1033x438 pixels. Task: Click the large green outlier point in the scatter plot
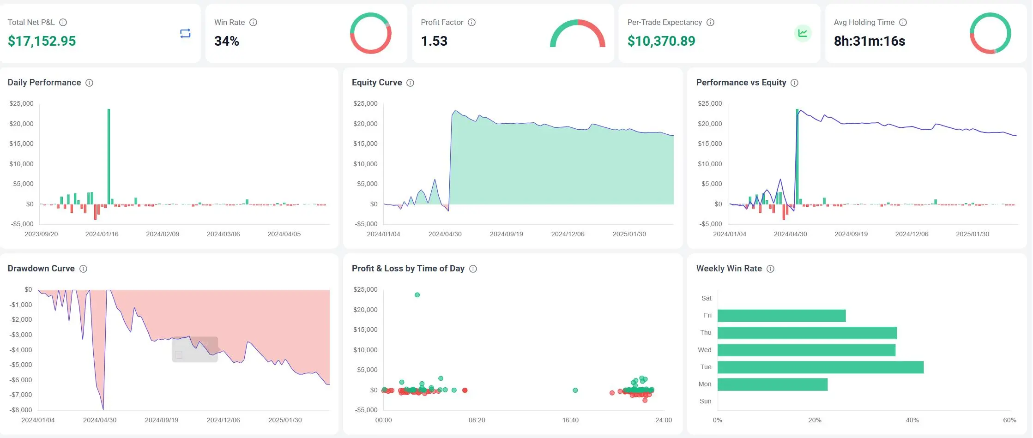417,294
